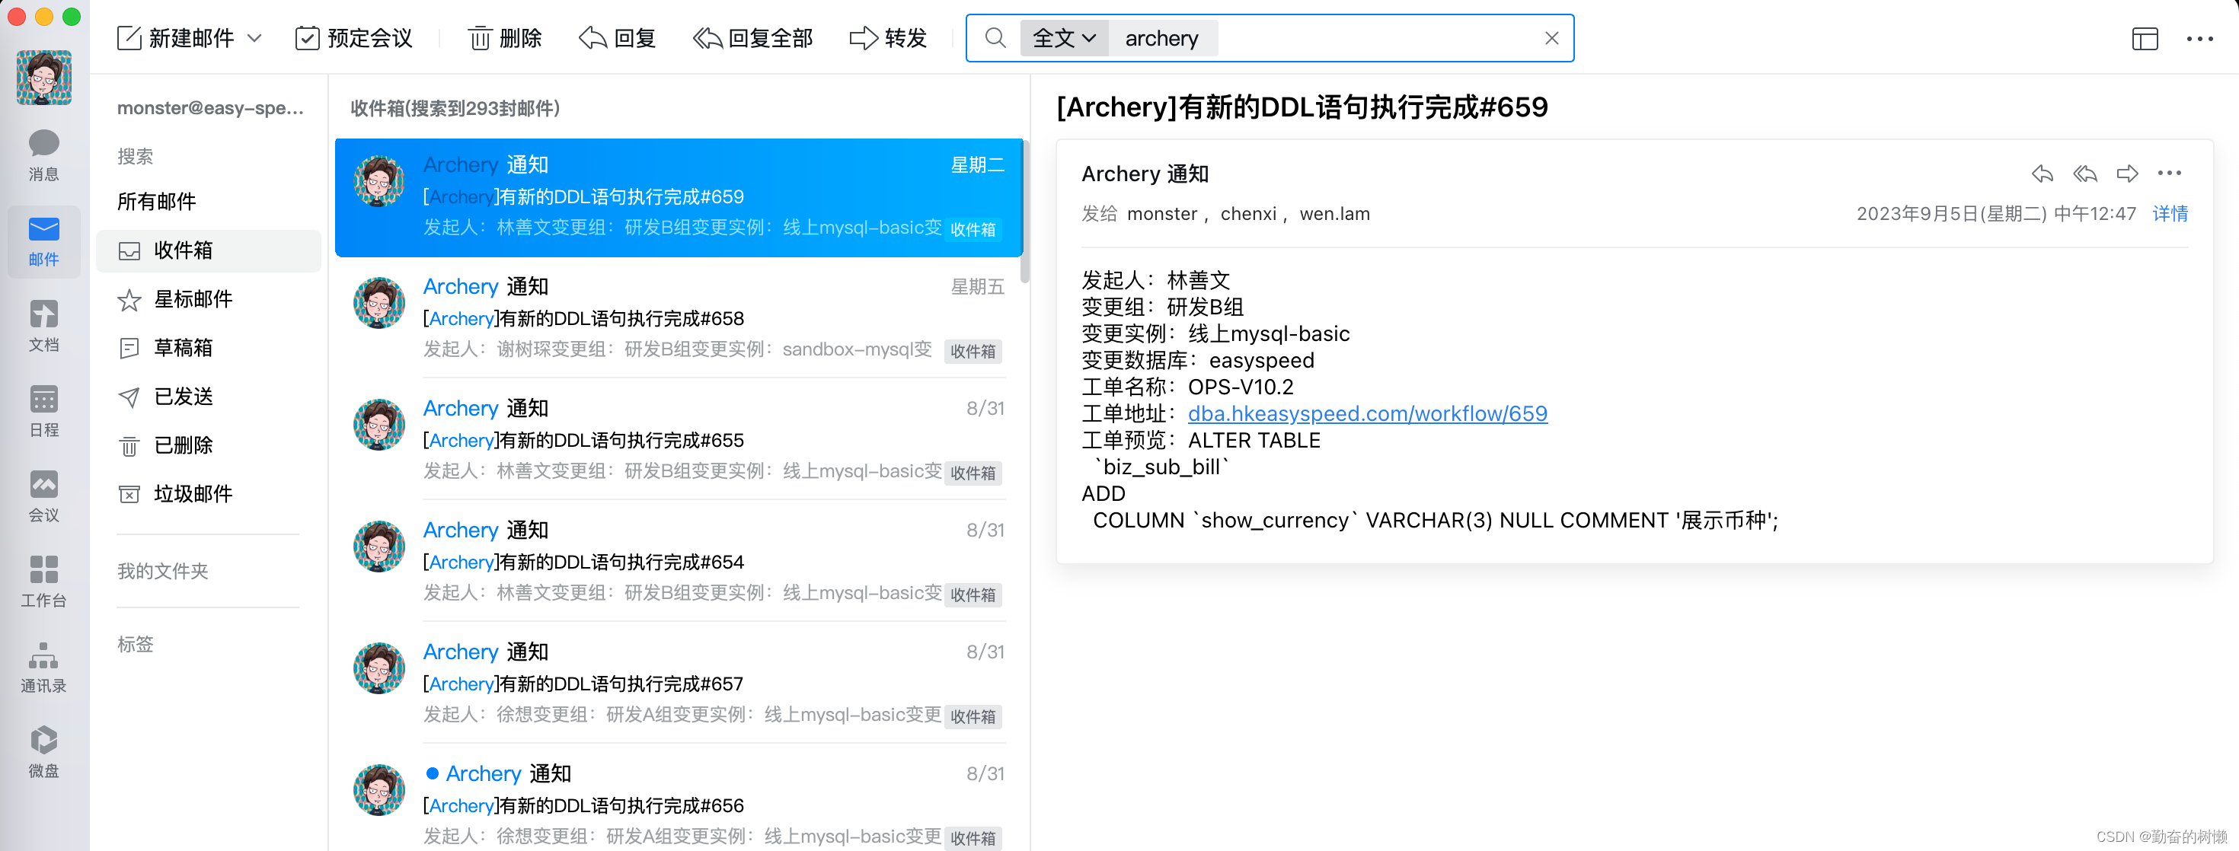Screen dimensions: 2239x851
Task: Clear the archery search input field
Action: [1555, 37]
